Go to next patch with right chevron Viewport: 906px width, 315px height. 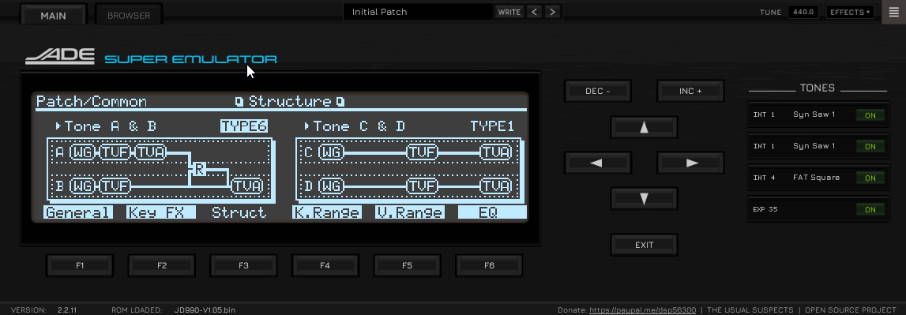pos(552,12)
